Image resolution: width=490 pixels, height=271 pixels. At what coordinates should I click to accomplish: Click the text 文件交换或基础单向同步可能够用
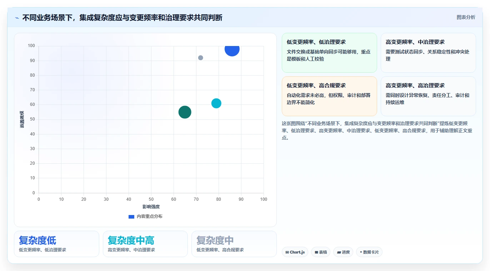coord(329,55)
